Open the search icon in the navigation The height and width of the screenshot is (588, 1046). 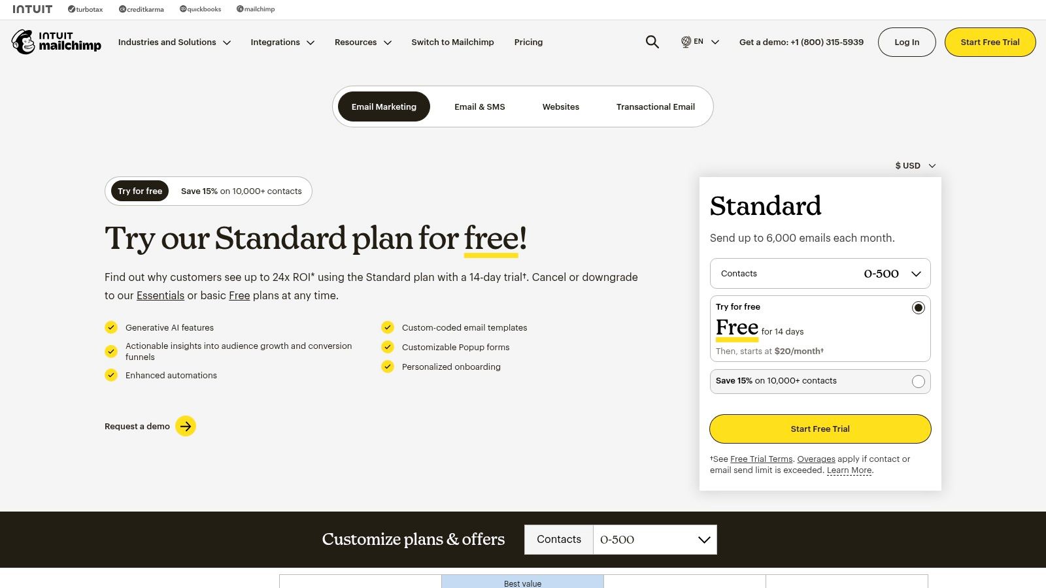click(652, 42)
